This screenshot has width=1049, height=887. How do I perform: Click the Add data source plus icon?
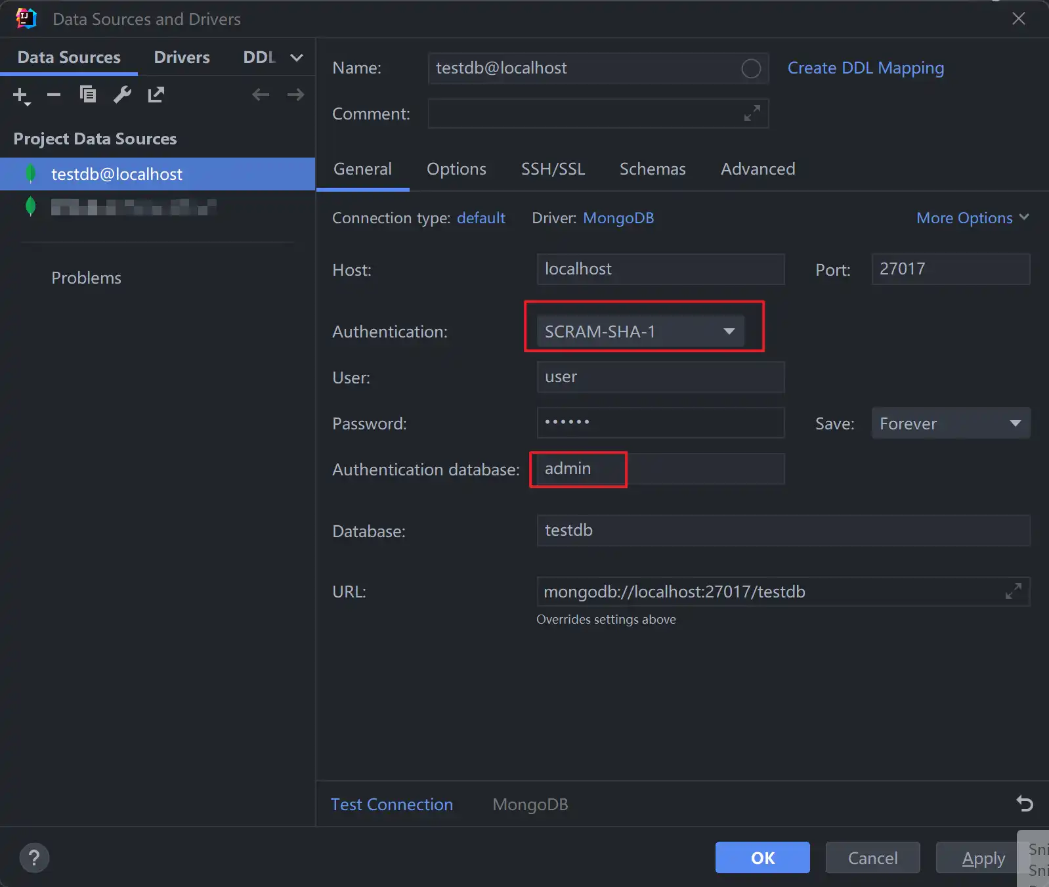pos(21,96)
